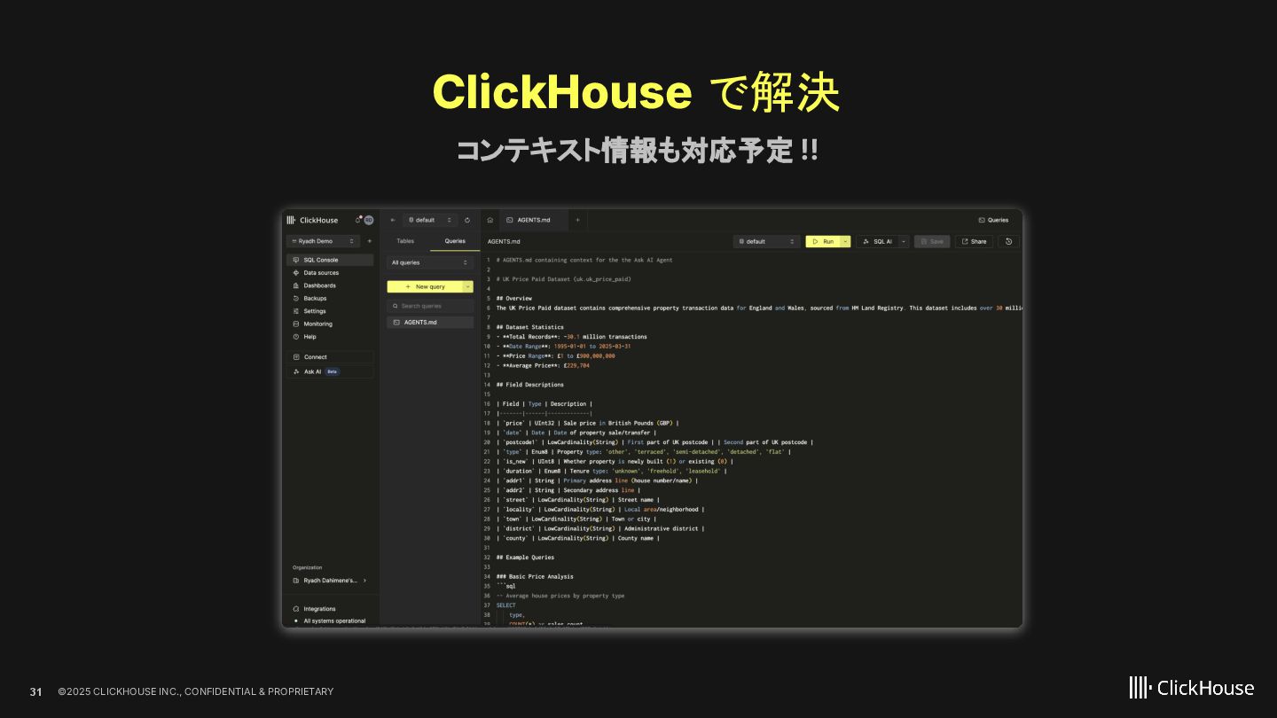Viewport: 1277px width, 718px height.
Task: Click the notifications bell icon
Action: tap(358, 220)
